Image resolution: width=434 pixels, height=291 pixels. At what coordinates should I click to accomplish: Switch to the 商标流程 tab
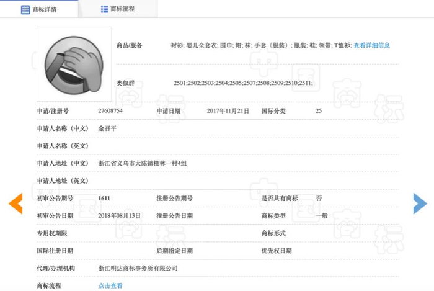pos(118,9)
